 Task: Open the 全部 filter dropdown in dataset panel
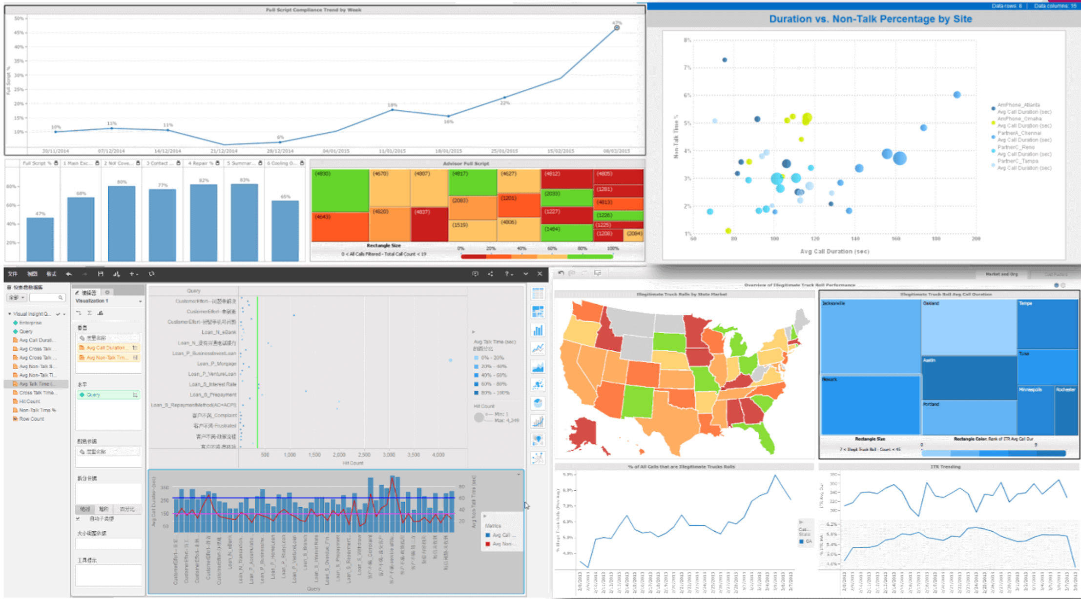point(16,298)
